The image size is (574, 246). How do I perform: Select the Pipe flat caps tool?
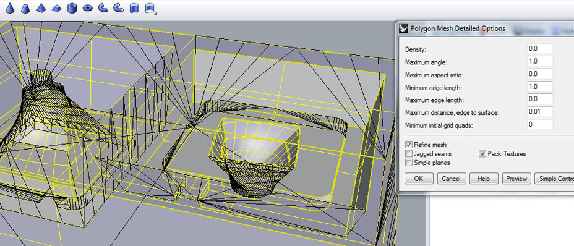(x=103, y=8)
